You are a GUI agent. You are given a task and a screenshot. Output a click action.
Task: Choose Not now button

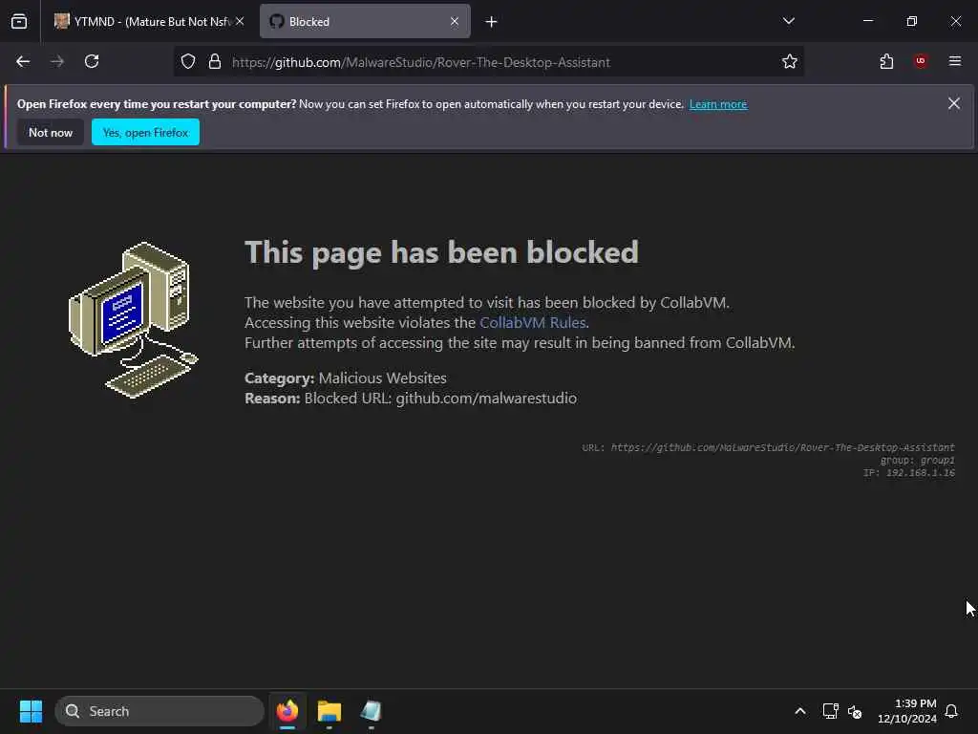coord(51,132)
